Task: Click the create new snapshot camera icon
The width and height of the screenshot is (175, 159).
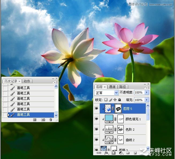Action: point(43,120)
